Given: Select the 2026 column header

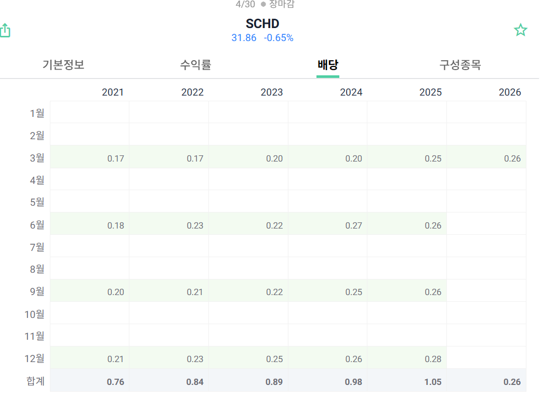Looking at the screenshot, I should click(x=510, y=92).
